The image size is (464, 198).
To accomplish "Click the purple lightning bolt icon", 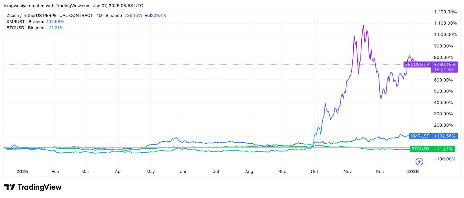I will pos(419,162).
